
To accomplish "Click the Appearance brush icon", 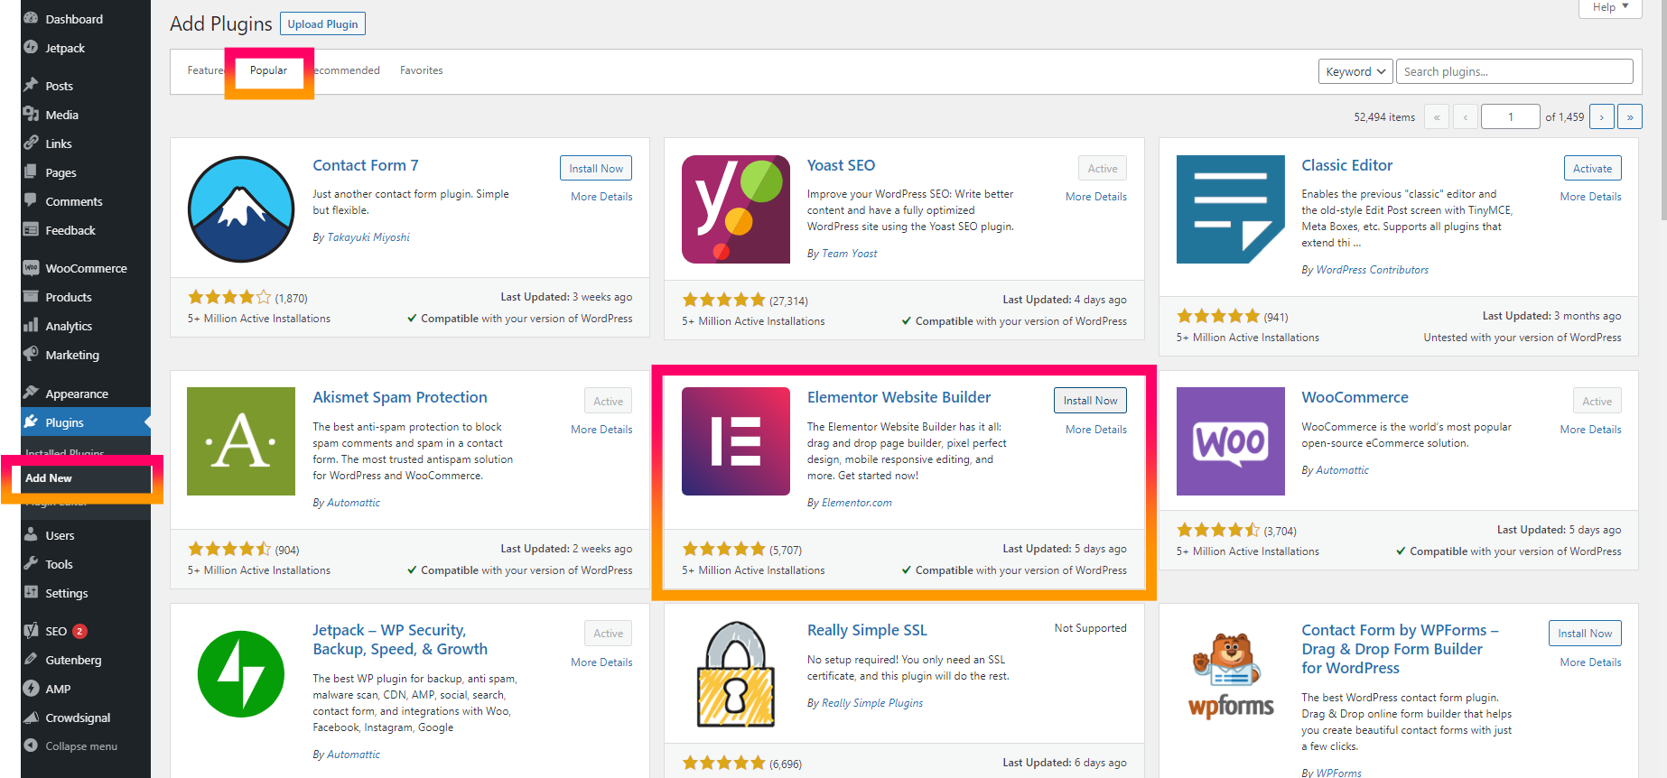I will coord(32,394).
